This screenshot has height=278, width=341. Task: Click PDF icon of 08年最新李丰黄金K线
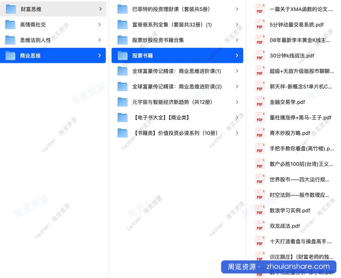(x=260, y=40)
